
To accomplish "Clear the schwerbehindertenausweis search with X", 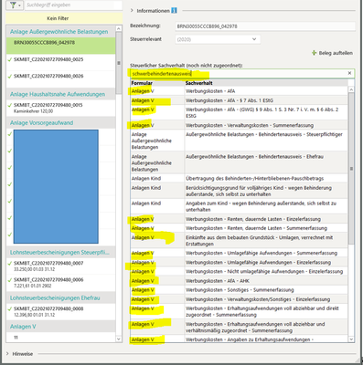I will (x=349, y=73).
